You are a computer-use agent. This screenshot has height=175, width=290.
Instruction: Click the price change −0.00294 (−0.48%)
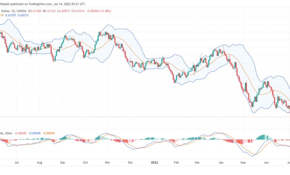99,11
